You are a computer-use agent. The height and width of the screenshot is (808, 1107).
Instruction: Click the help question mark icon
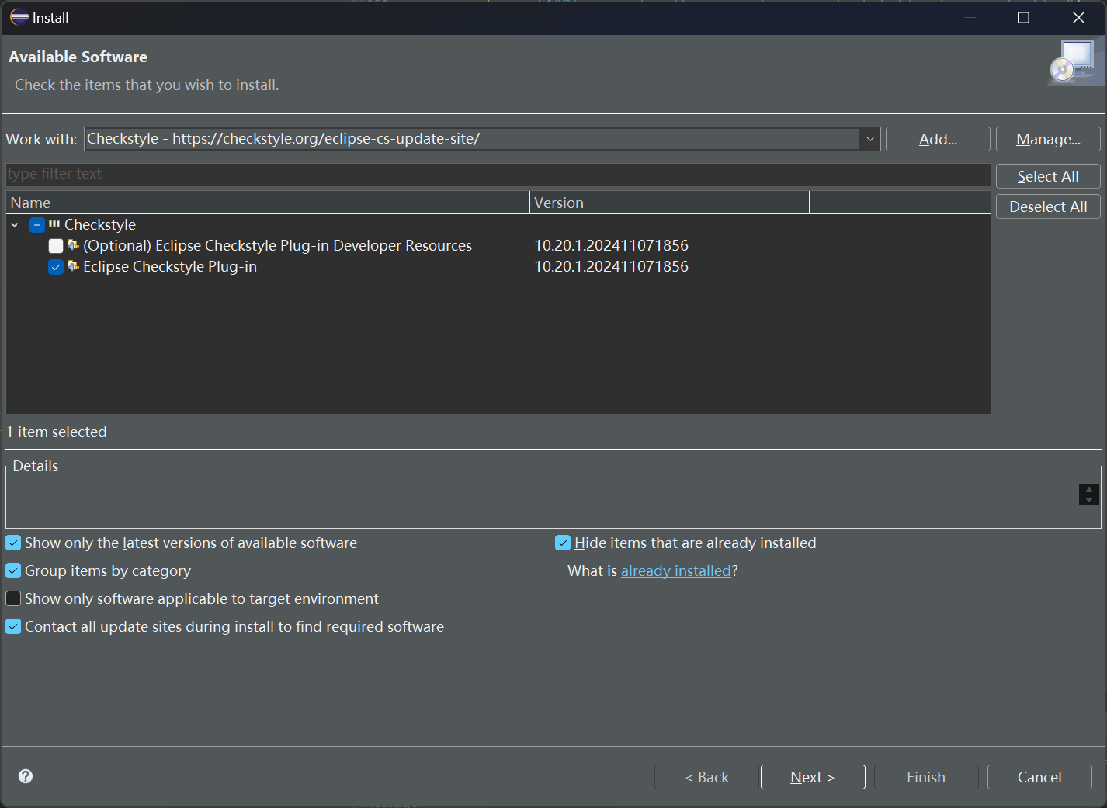click(x=26, y=776)
